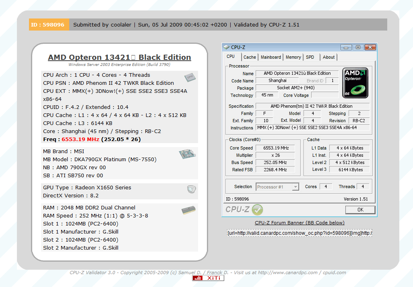Select the CPU tab
The width and height of the screenshot is (413, 287).
coord(231,57)
